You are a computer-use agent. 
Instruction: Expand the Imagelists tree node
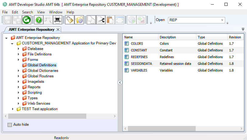(x=19, y=82)
